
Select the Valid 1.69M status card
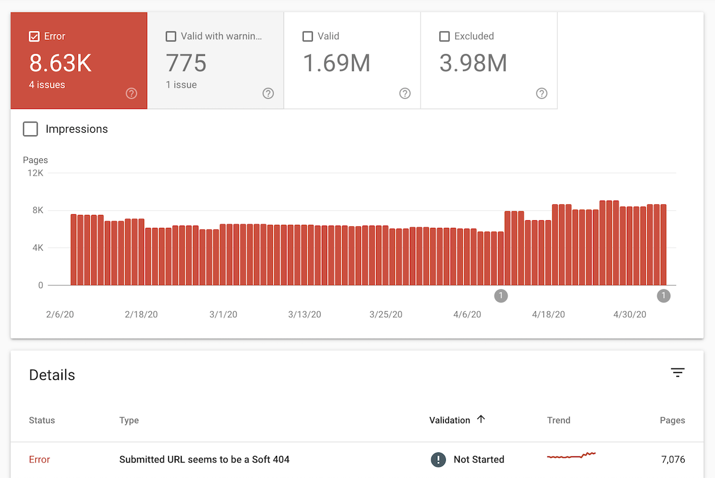(x=352, y=61)
